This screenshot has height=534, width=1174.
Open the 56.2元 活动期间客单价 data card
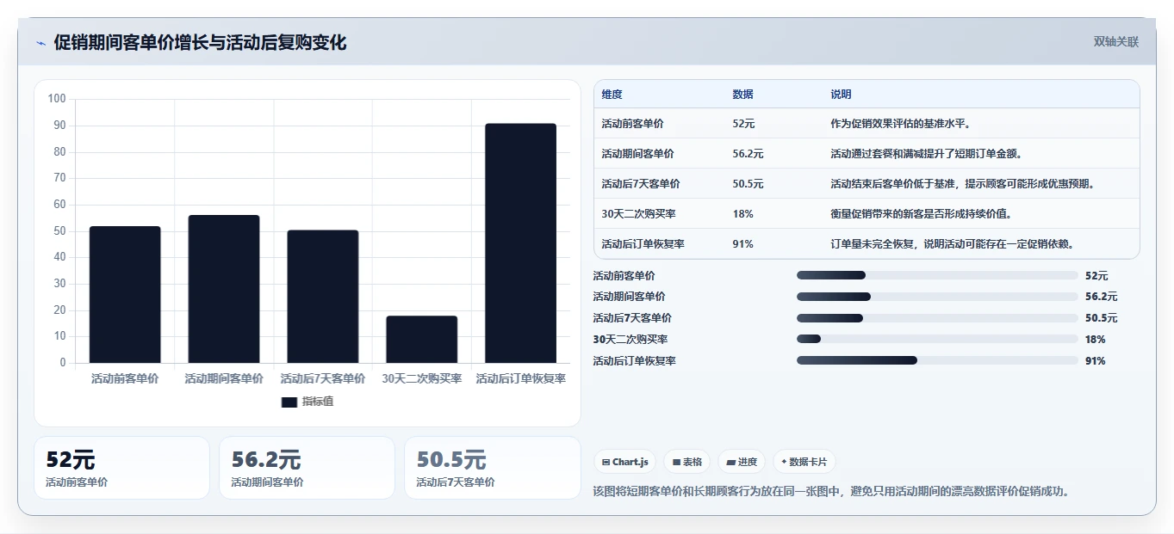point(307,468)
